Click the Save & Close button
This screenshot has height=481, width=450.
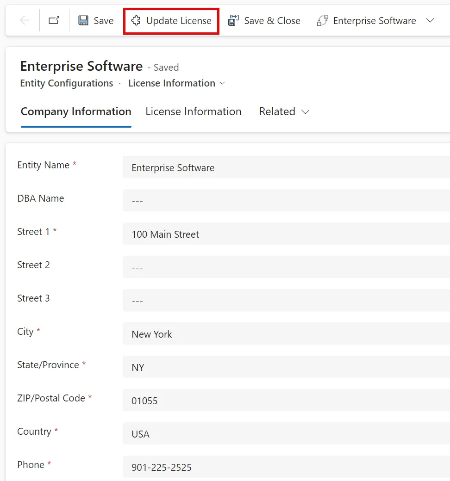[x=264, y=20]
